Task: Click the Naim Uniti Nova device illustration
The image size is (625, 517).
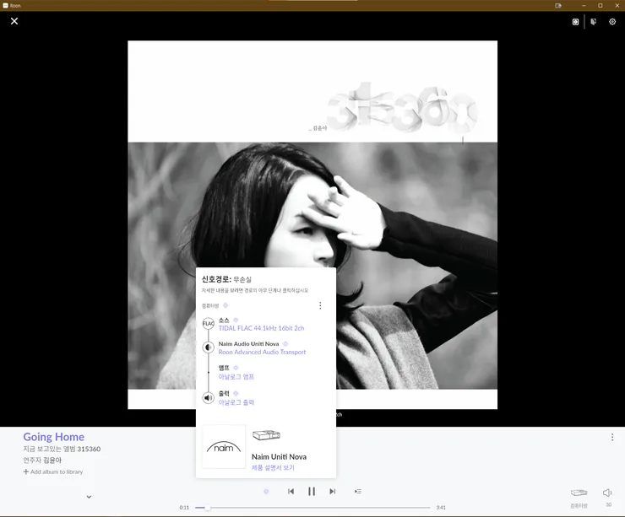Action: 266,435
